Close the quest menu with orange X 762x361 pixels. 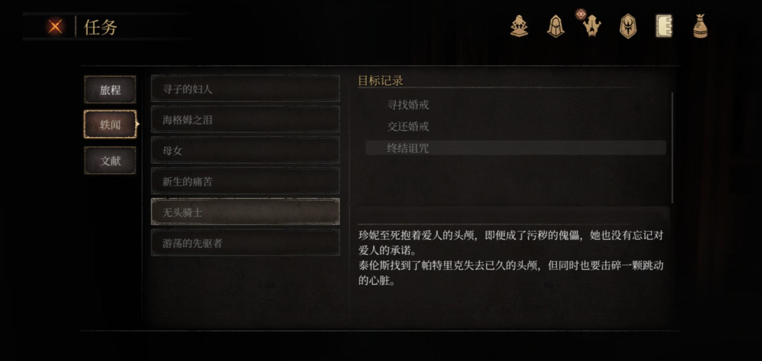pyautogui.click(x=55, y=27)
